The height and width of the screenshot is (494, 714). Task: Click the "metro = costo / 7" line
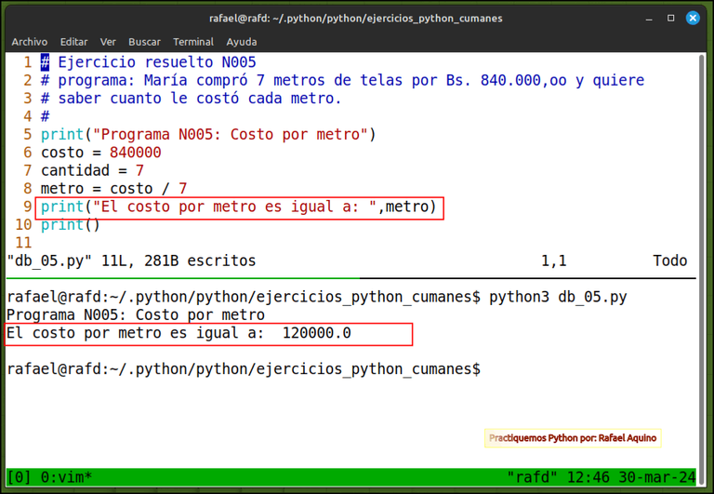113,189
